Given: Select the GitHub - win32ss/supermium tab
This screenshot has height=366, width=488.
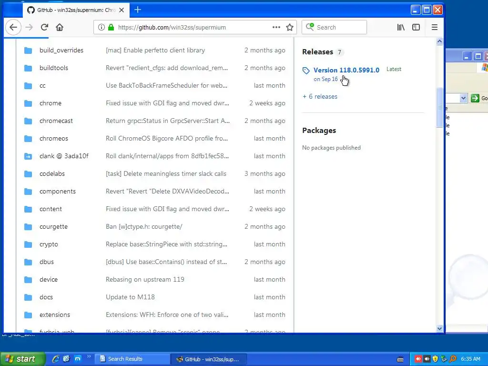Looking at the screenshot, I should click(76, 10).
